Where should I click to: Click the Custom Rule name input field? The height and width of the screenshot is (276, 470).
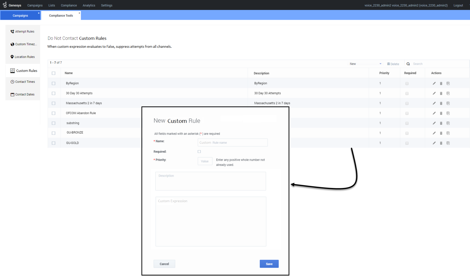coord(233,143)
